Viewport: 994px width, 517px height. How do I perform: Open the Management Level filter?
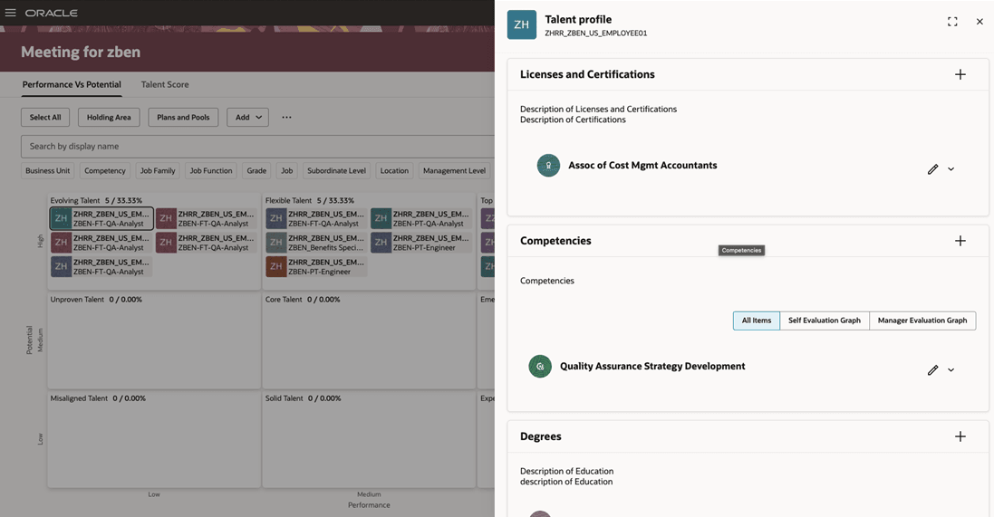pyautogui.click(x=455, y=170)
